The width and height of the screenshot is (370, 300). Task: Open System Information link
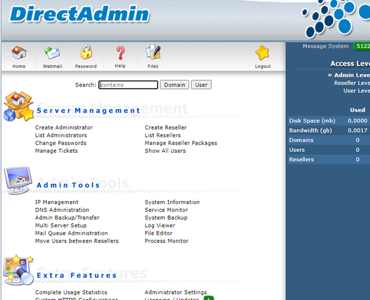pyautogui.click(x=173, y=202)
